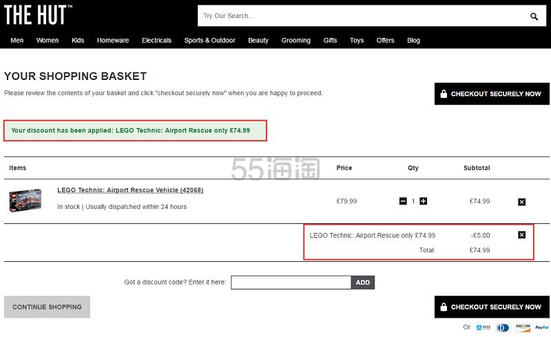Open the Sports & Outdoor menu
Viewport: 551px width, 337px height.
(210, 41)
